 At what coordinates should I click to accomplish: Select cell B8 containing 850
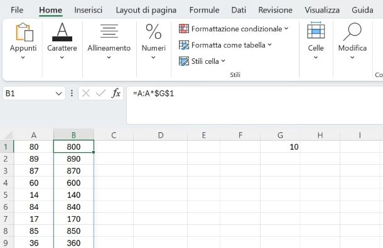(x=73, y=230)
